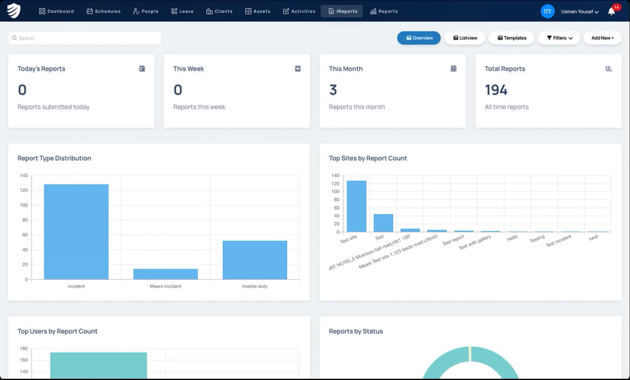Click the UY user avatar
This screenshot has width=630, height=380.
click(547, 11)
